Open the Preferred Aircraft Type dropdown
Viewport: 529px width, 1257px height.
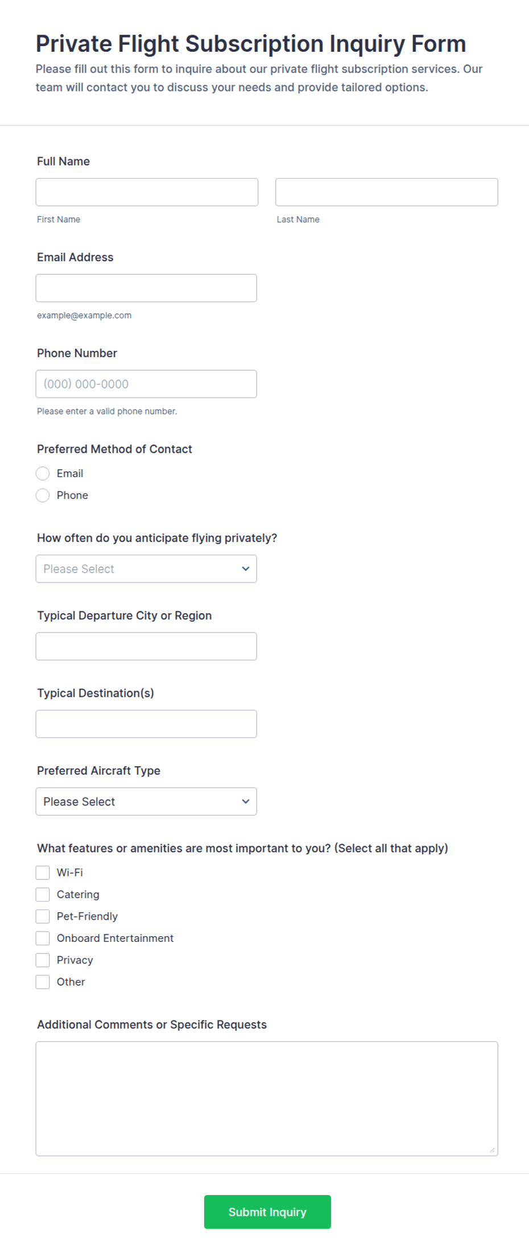point(146,801)
